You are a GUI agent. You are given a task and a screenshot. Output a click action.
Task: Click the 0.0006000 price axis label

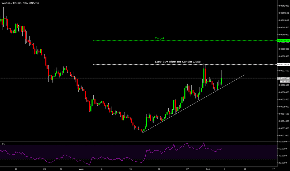(284, 92)
